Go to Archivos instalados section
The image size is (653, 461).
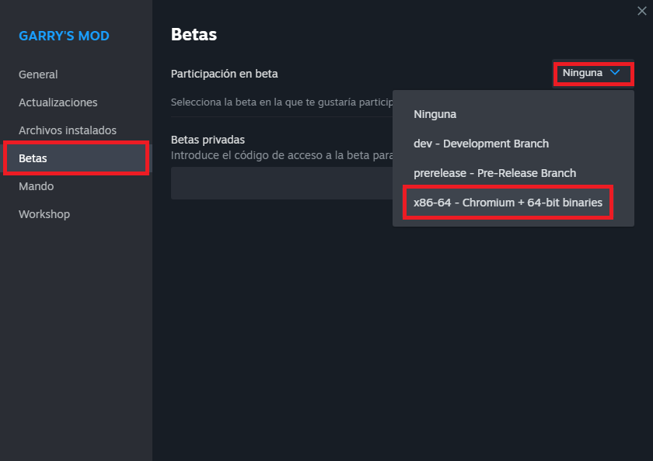(x=68, y=130)
